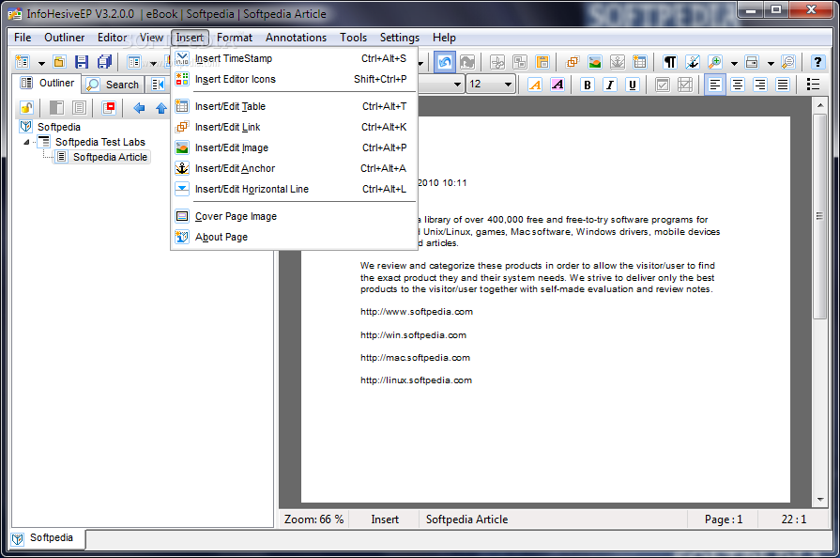The height and width of the screenshot is (558, 840).
Task: Select the Softpedia root tree node
Action: pyautogui.click(x=59, y=127)
